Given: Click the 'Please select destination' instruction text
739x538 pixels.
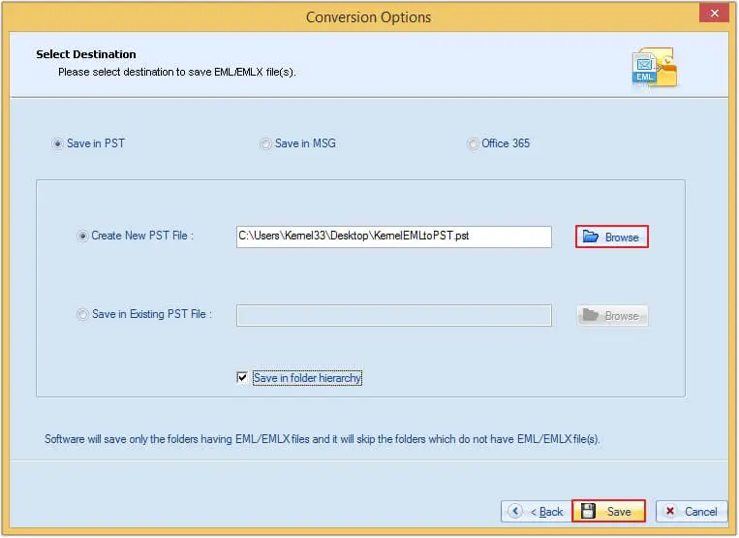Looking at the screenshot, I should 176,72.
